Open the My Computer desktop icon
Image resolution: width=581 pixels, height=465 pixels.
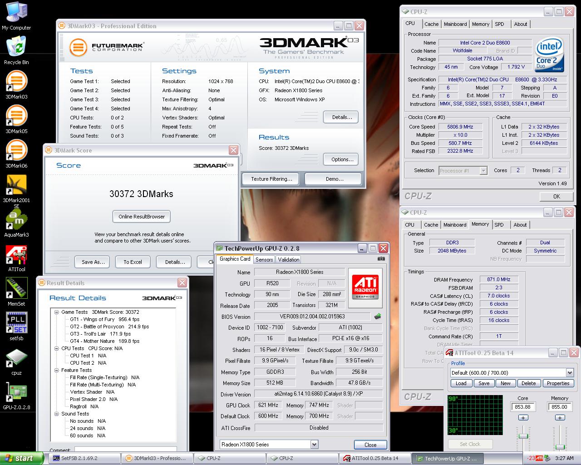tap(16, 15)
